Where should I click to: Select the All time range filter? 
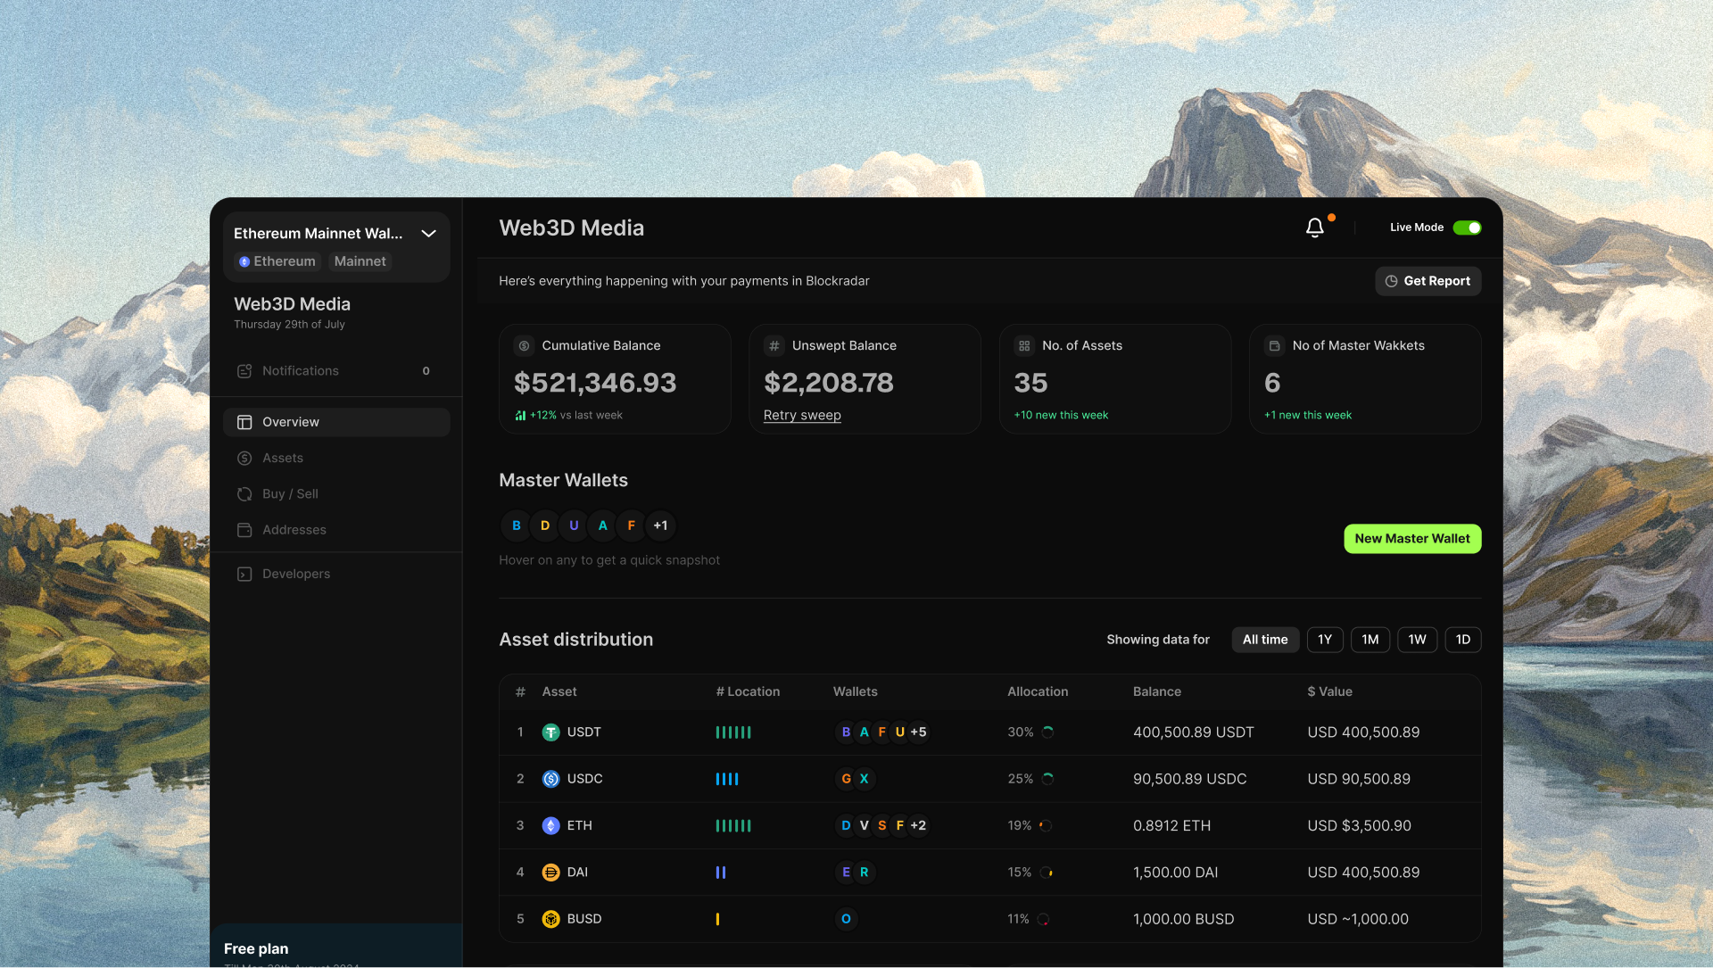point(1264,640)
